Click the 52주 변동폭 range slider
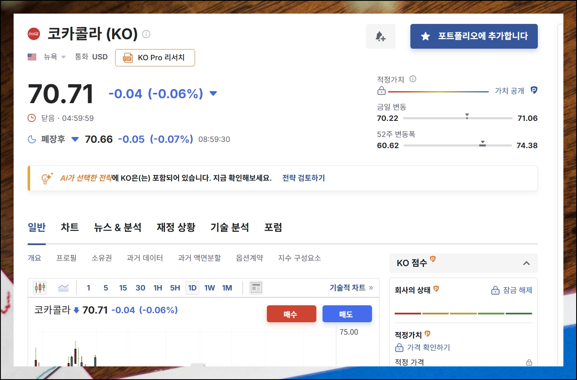The width and height of the screenshot is (577, 380). 458,145
